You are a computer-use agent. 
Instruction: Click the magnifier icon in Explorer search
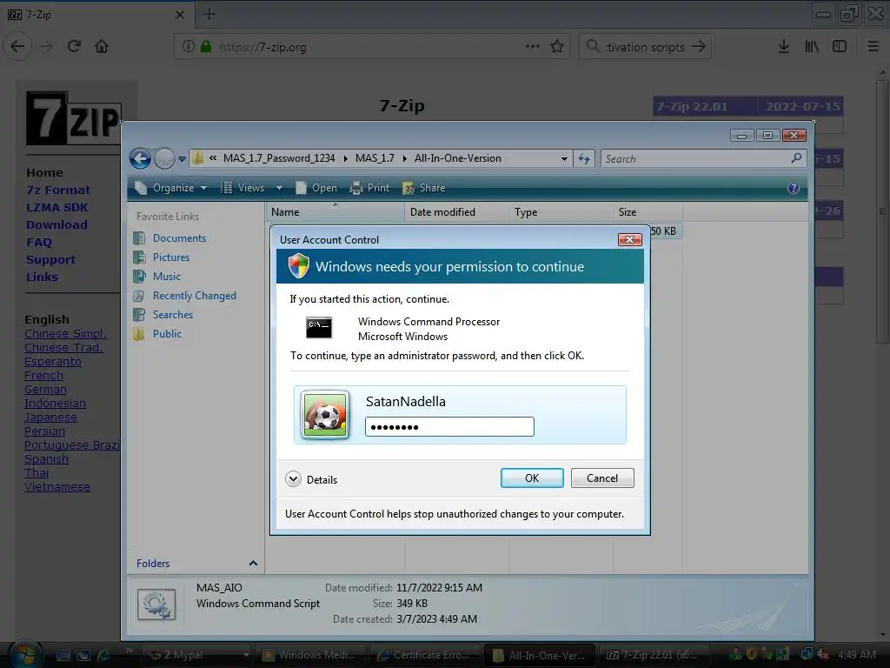click(796, 158)
